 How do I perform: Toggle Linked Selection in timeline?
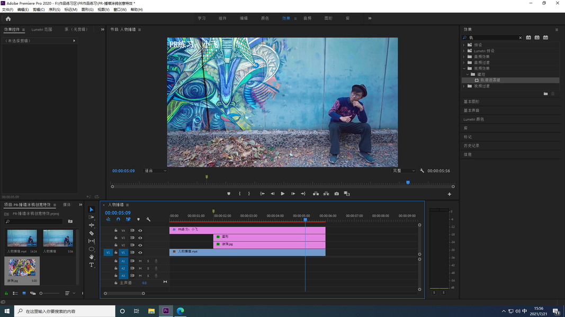pos(128,219)
